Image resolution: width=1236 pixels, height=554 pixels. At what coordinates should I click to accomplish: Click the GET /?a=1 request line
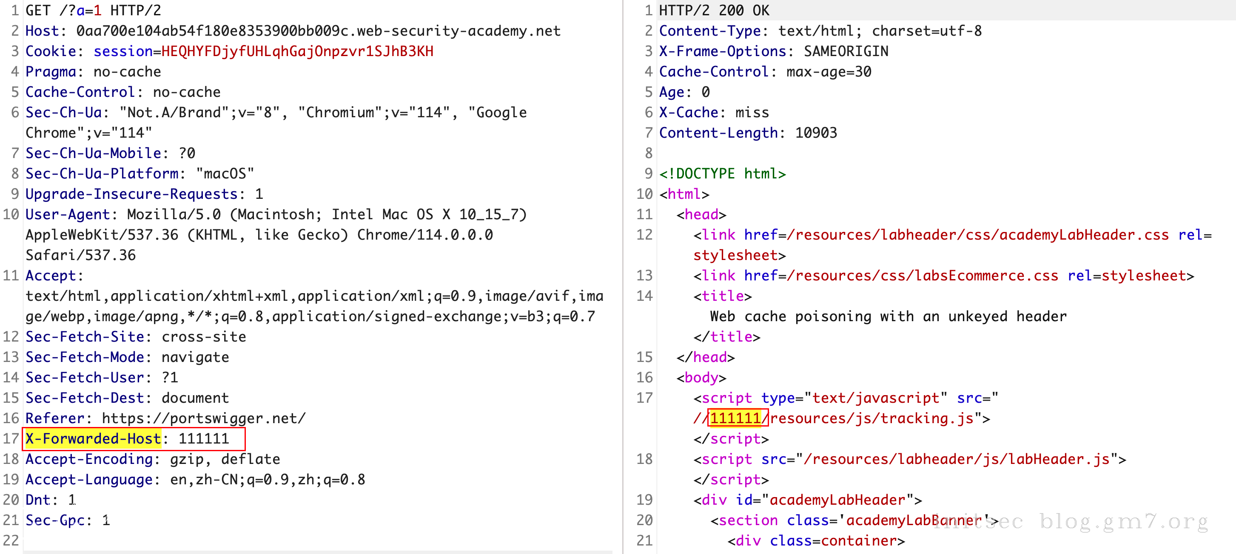tap(93, 11)
